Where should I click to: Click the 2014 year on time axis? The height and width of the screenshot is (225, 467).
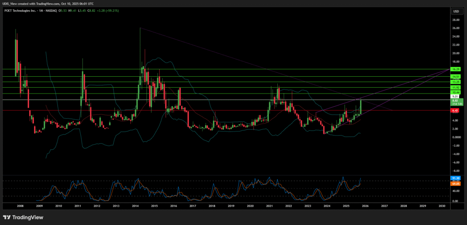pyautogui.click(x=135, y=206)
